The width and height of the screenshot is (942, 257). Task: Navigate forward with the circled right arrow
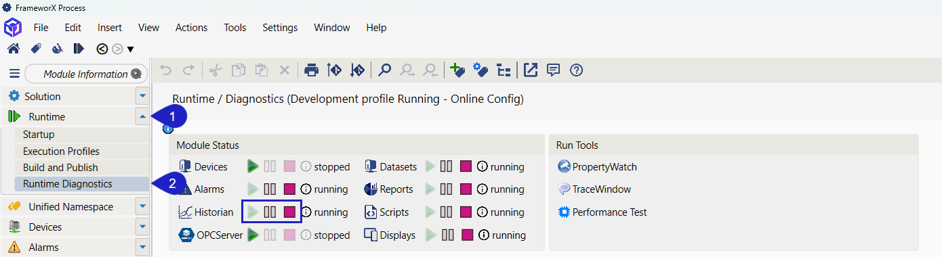[x=117, y=49]
